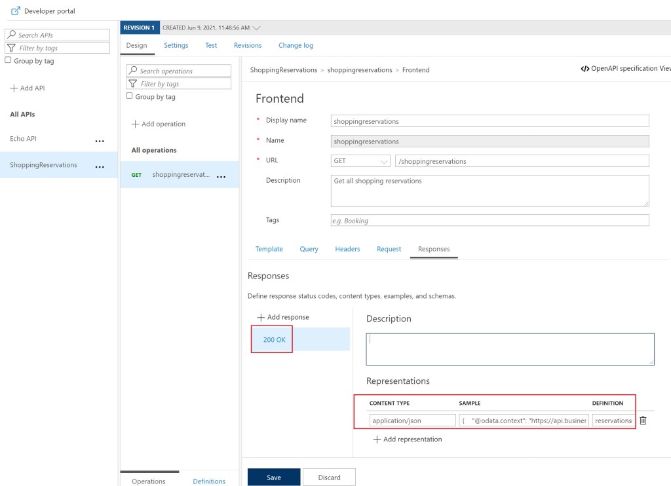Enable Group by tag in the APIs panel
Screen dimensions: 671x486
point(9,60)
